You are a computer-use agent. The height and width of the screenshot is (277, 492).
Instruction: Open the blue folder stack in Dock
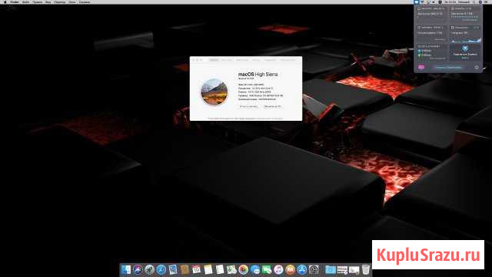pyautogui.click(x=330, y=270)
